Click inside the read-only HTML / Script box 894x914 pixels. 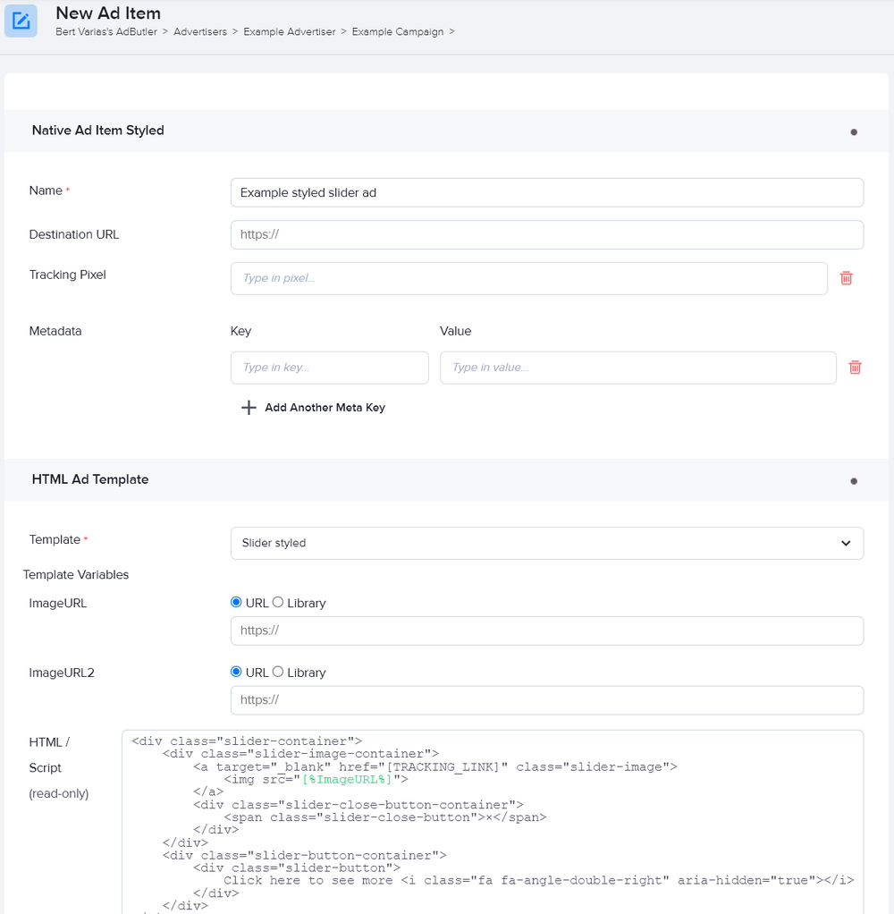pos(493,822)
